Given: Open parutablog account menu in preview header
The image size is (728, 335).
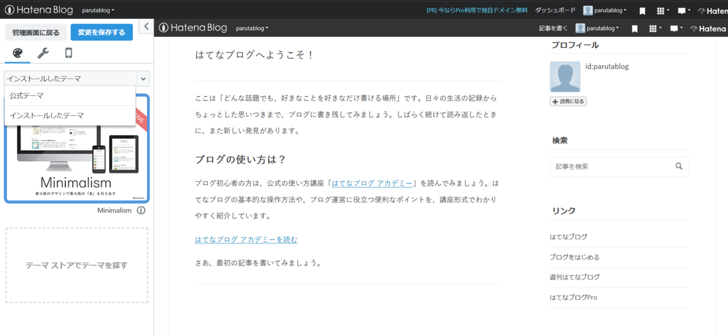Looking at the screenshot, I should [x=598, y=28].
